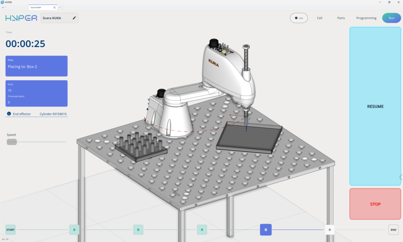403x242 pixels.
Task: Close the Scara KUKA tab
Action: tap(54, 7)
